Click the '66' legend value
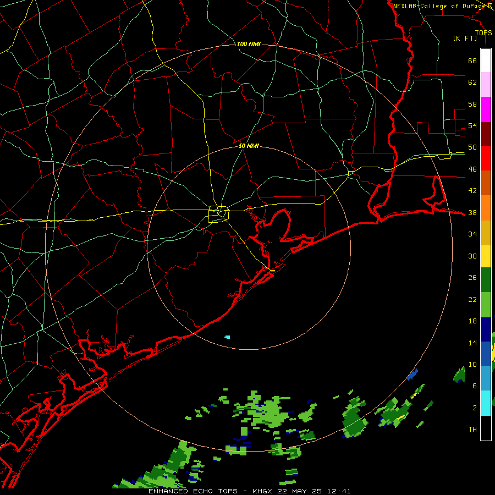The height and width of the screenshot is (495, 495). click(x=472, y=61)
